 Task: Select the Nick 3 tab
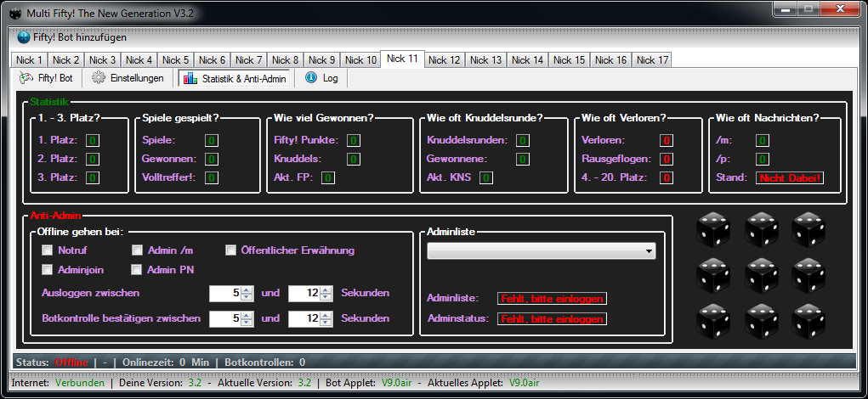click(x=102, y=60)
